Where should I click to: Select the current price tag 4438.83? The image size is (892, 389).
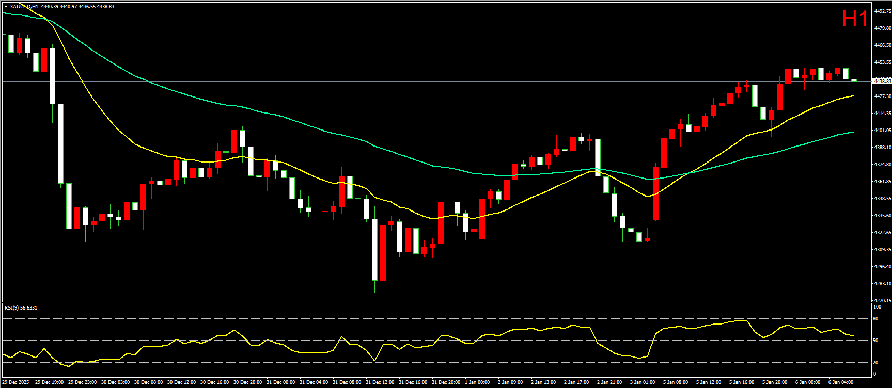coord(882,81)
